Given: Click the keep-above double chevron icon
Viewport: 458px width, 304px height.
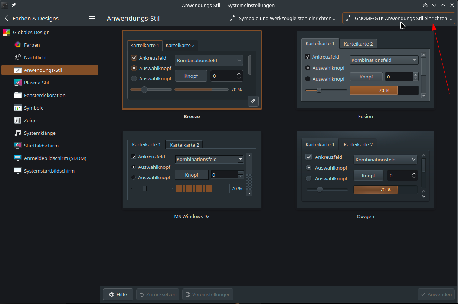Looking at the screenshot, I should coord(425,5).
